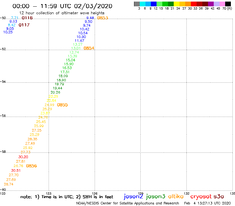This screenshot has height=206, width=235.
Task: Click the 27.25 wave height value
Action: (x=37, y=130)
